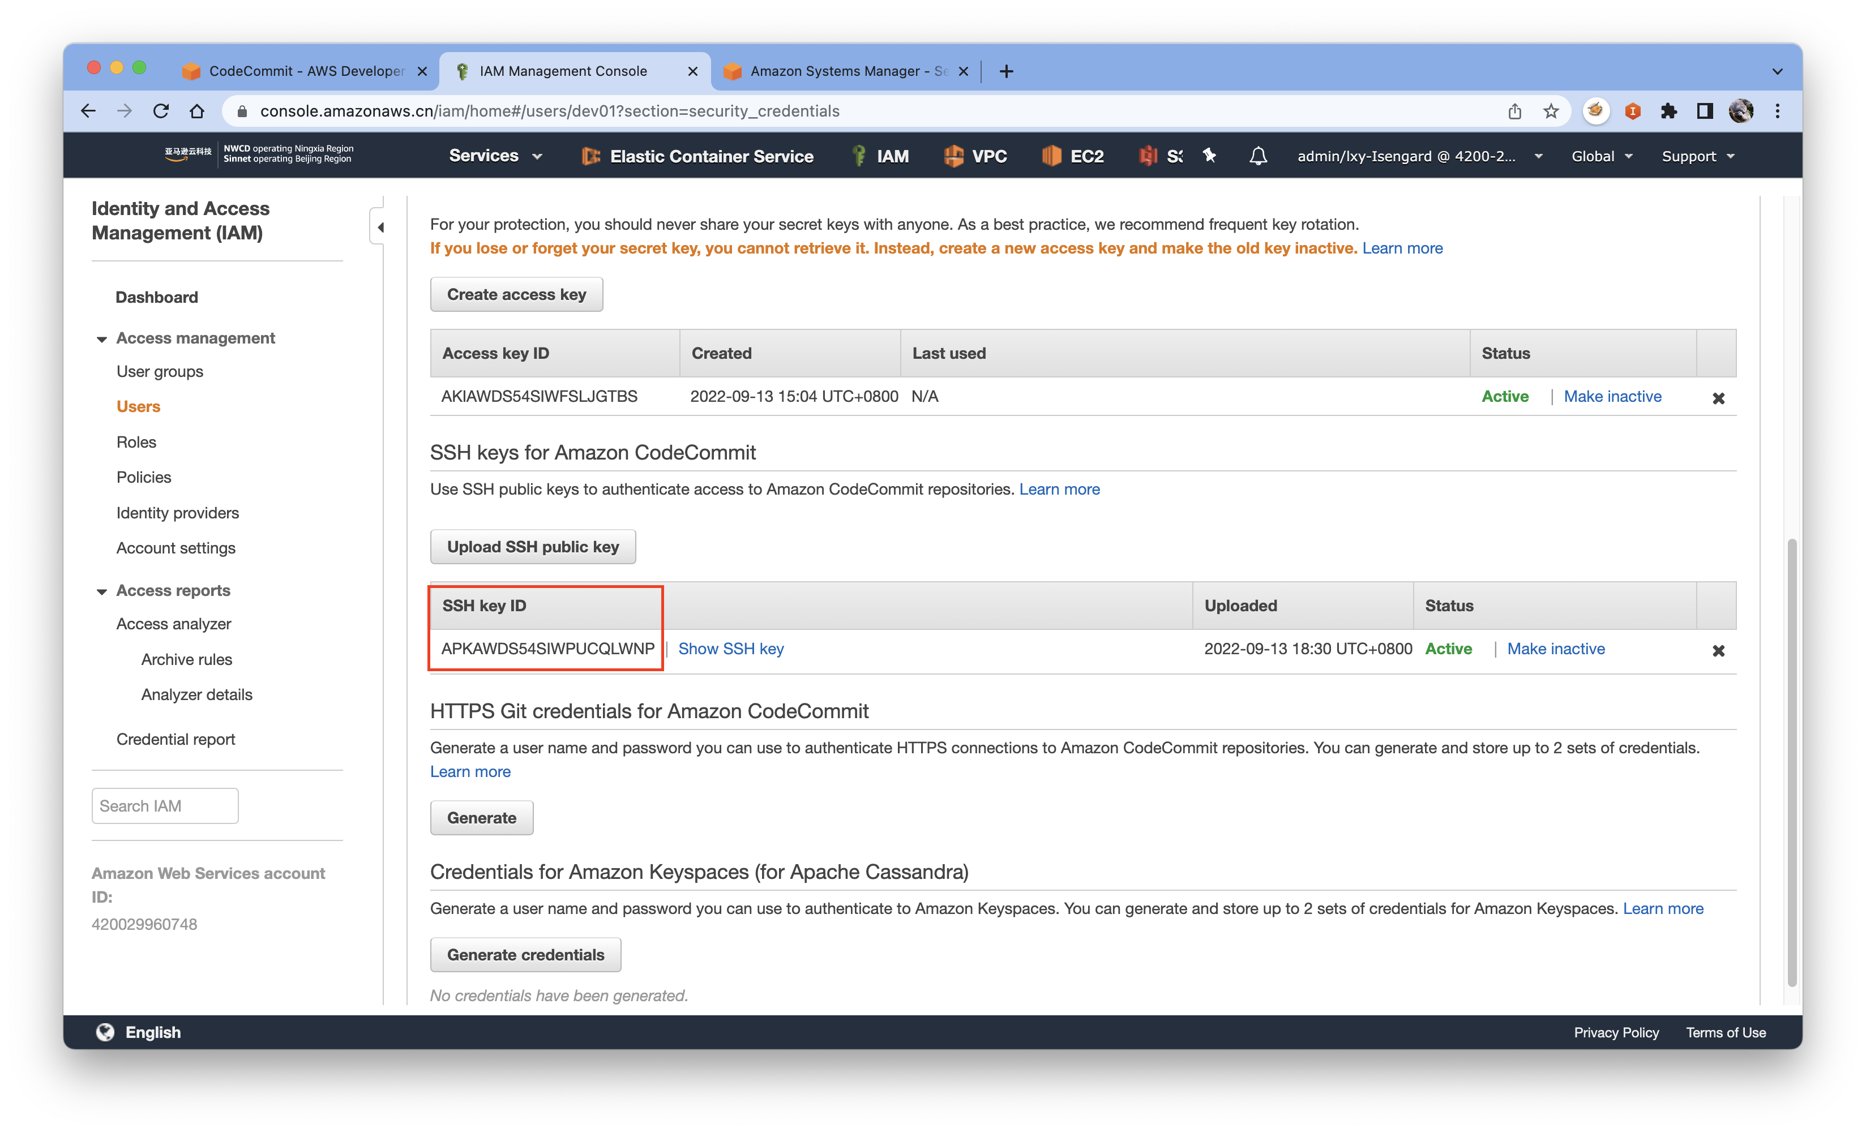Open the Elastic Container Service shortcut
1866x1133 pixels.
pyautogui.click(x=697, y=156)
